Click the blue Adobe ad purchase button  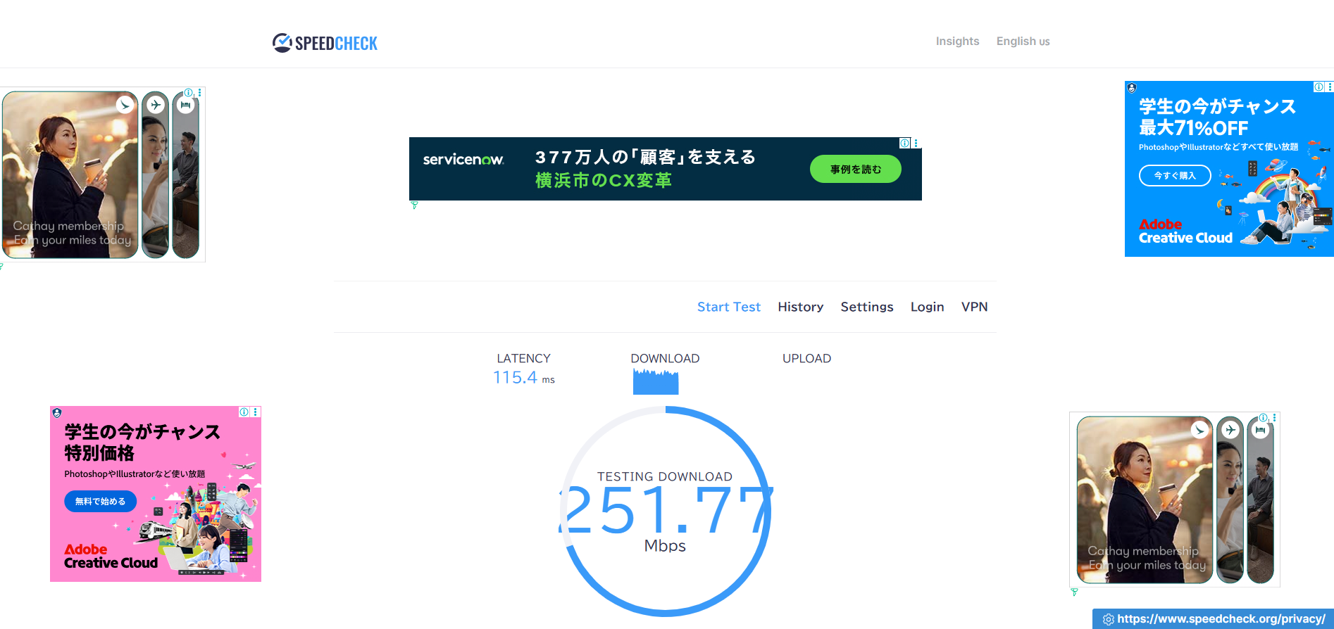tap(1174, 175)
